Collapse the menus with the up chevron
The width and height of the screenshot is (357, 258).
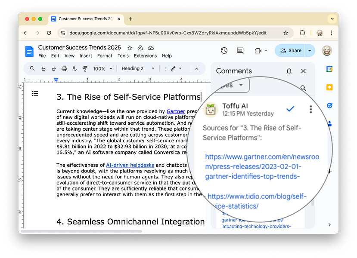point(196,69)
